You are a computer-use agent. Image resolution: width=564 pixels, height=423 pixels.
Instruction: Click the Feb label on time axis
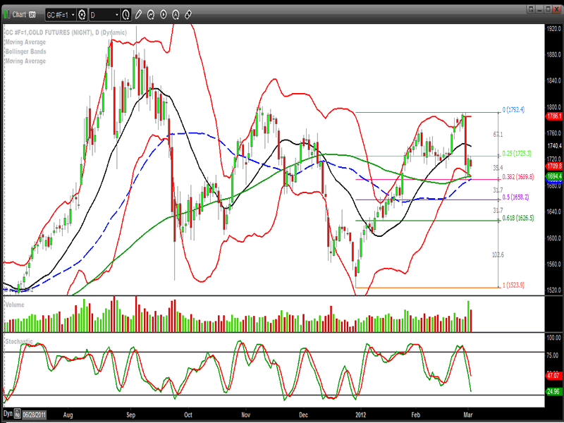click(415, 415)
